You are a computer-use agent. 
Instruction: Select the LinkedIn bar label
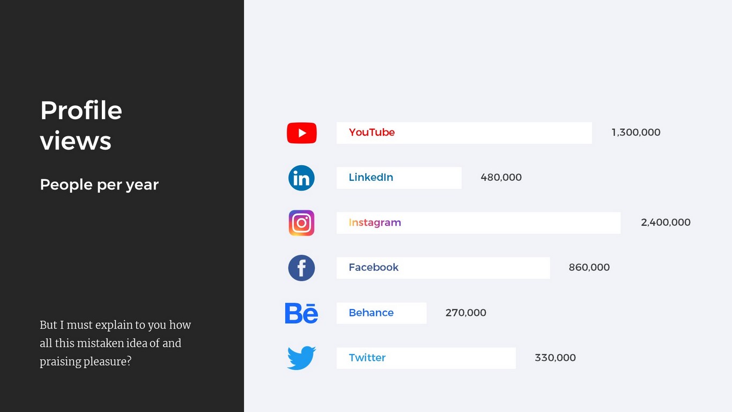[371, 178]
